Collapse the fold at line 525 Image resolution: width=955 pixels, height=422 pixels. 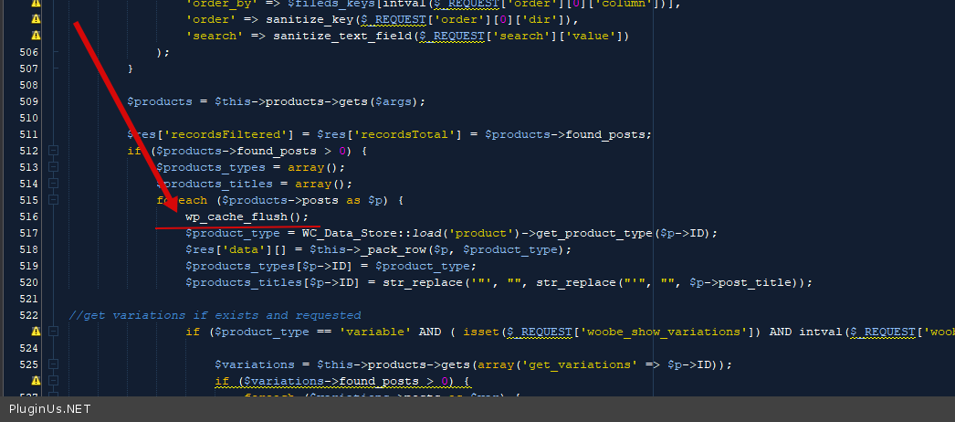pos(54,364)
